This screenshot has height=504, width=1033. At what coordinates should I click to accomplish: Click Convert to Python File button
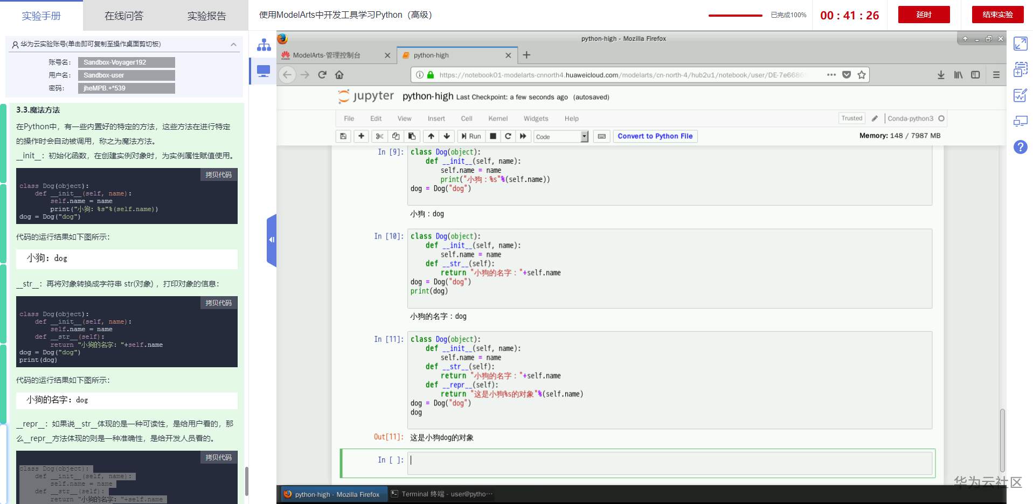[x=655, y=136]
